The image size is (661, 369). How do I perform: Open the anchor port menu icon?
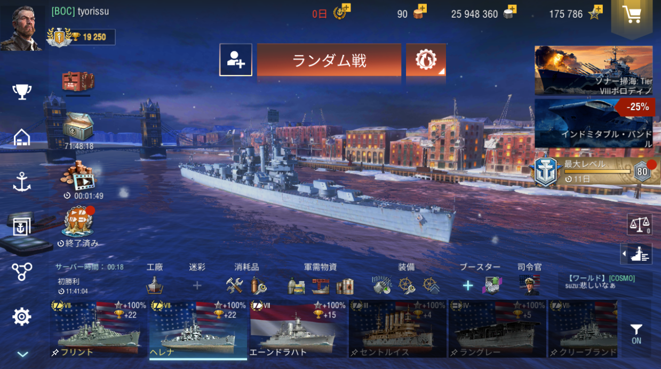(22, 182)
